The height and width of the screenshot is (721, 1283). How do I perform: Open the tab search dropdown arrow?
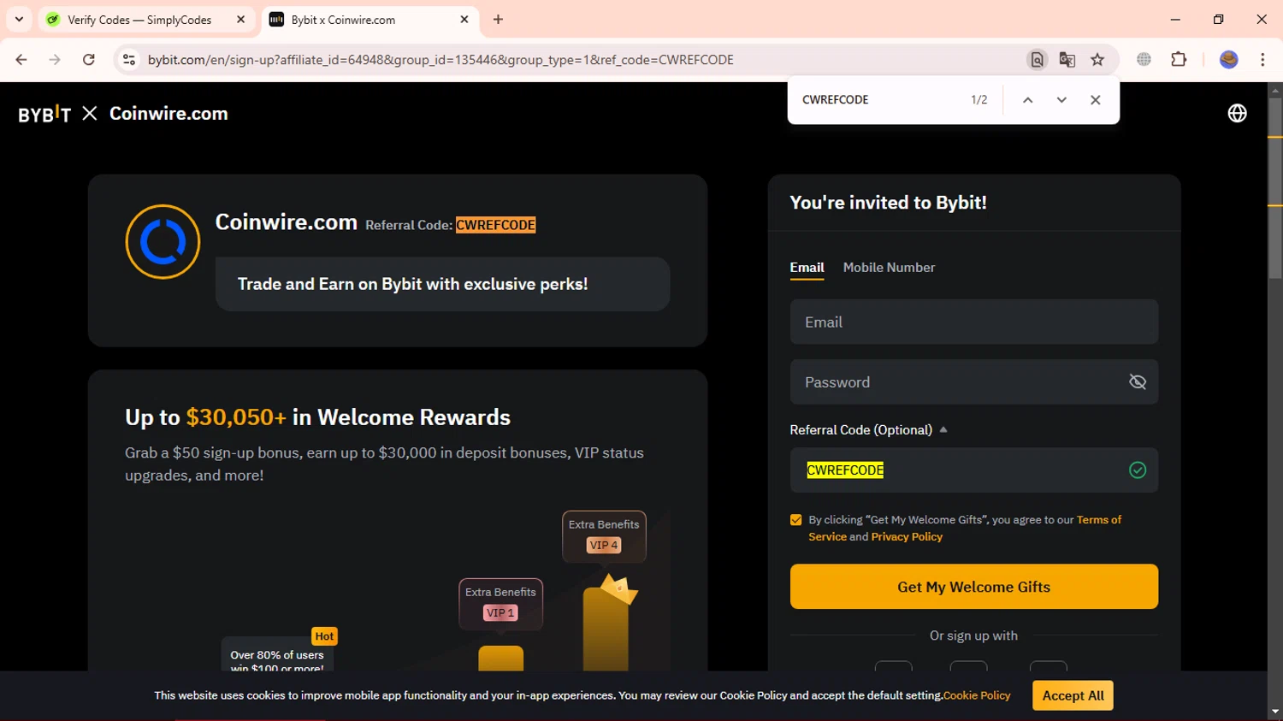coord(19,19)
